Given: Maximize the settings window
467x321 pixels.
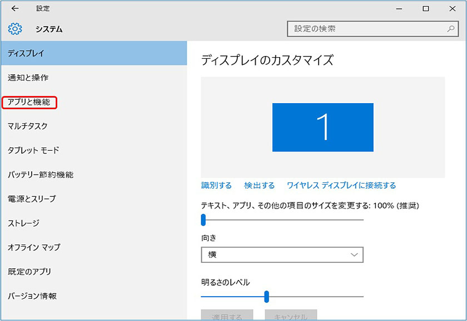Looking at the screenshot, I should pyautogui.click(x=426, y=9).
